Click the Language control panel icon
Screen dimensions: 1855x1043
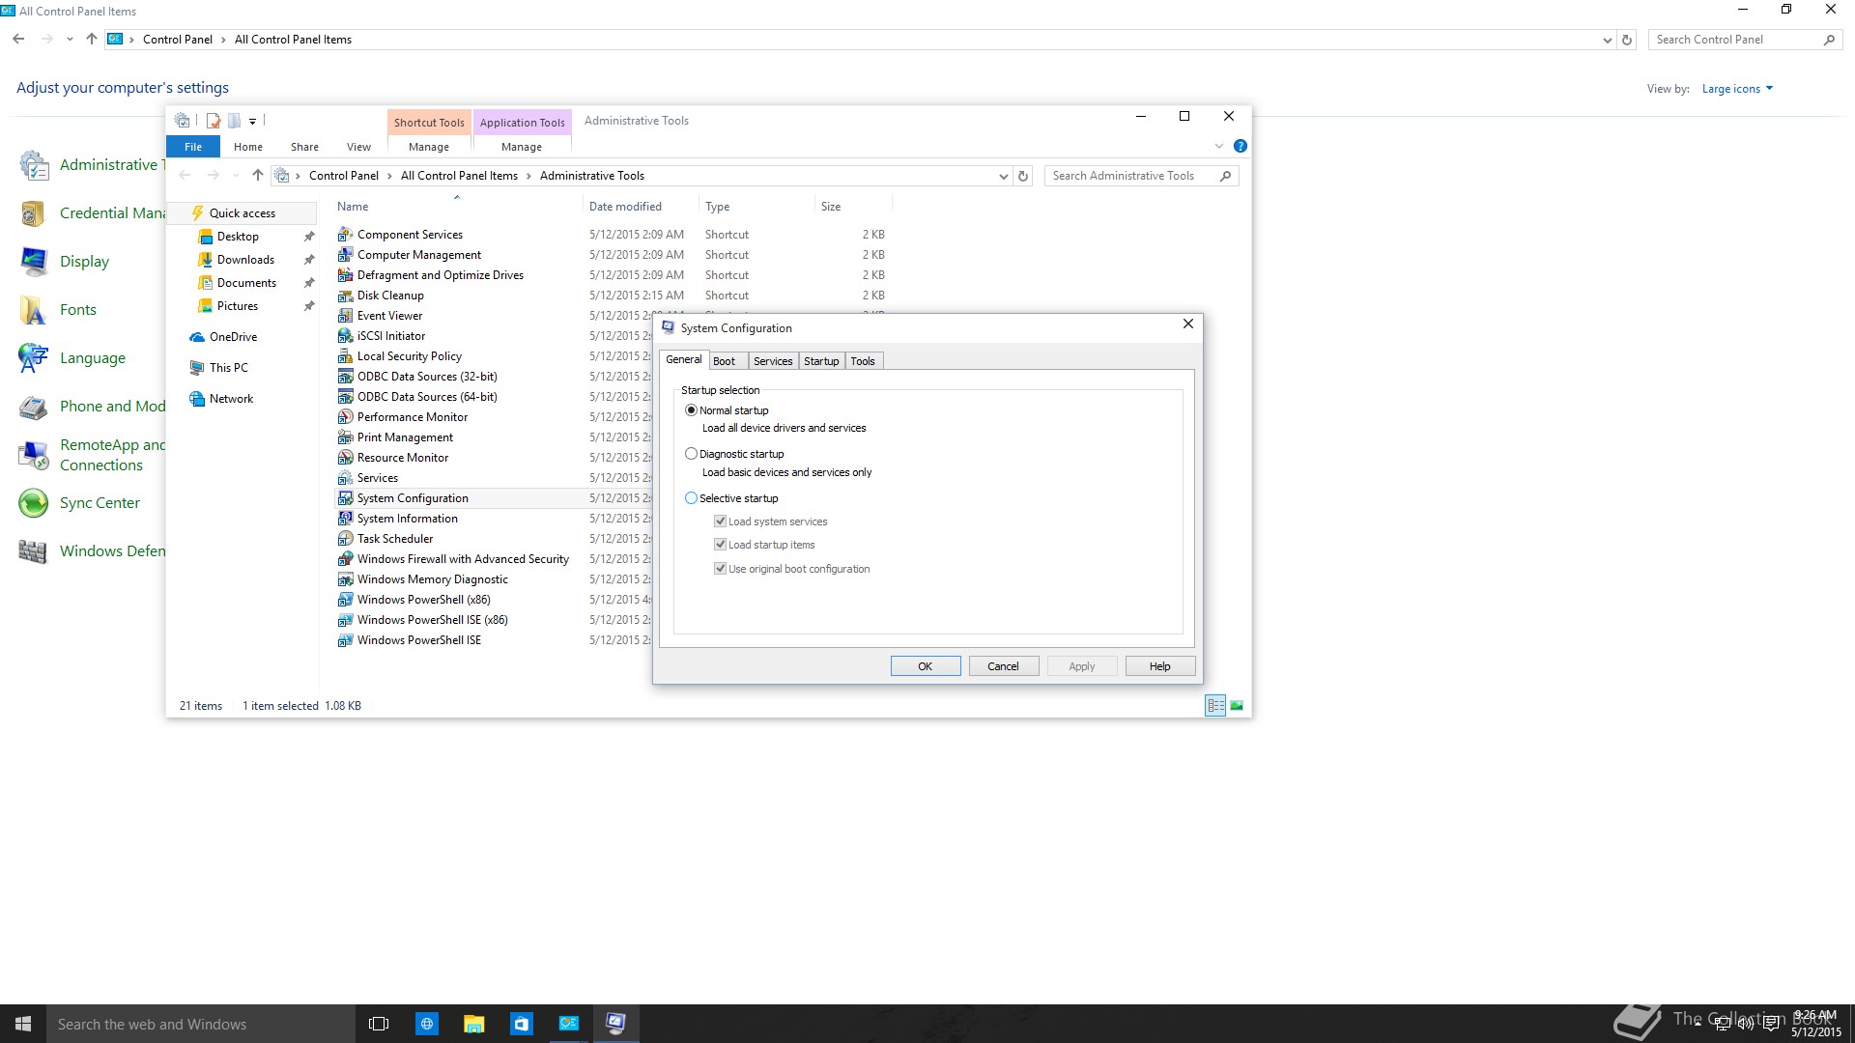pyautogui.click(x=34, y=358)
